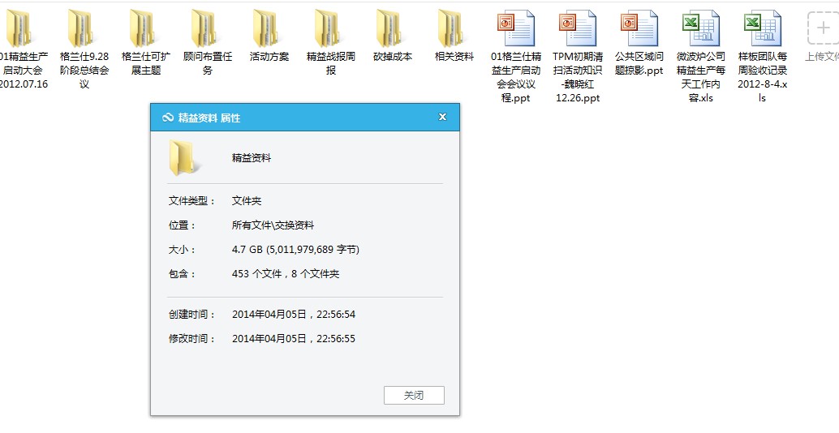
Task: Click the 顾问布置任务 folder name label
Action: [208, 63]
